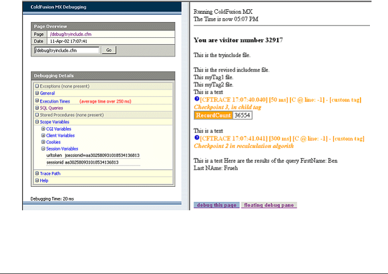Expand Stored Procedures plus icon

(x=37, y=115)
